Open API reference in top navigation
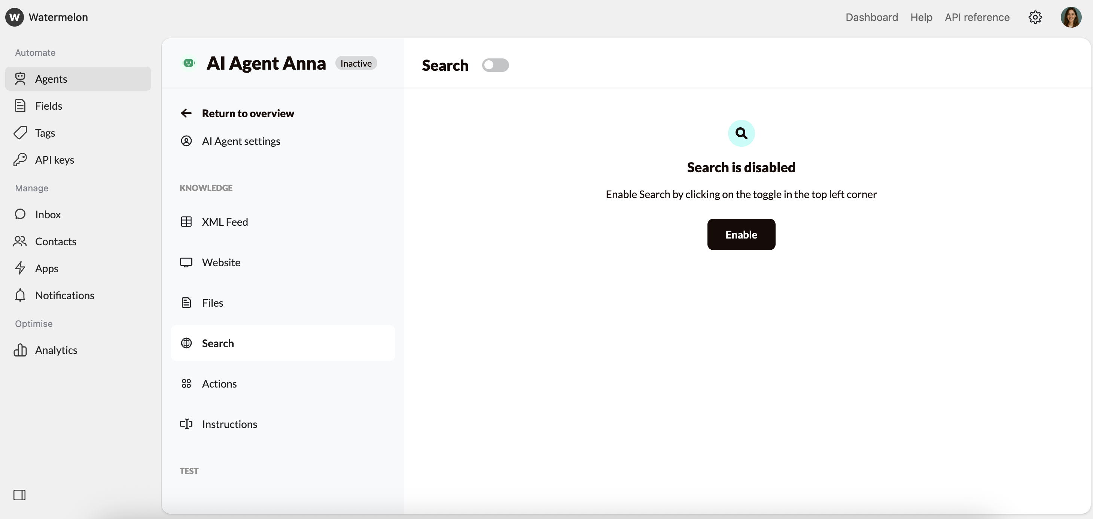 [977, 17]
